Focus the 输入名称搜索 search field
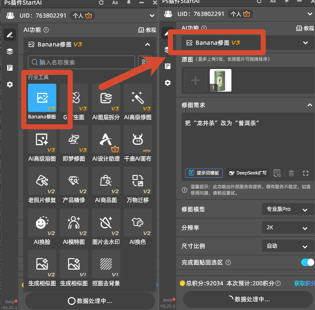Image resolution: width=315 pixels, height=310 pixels. coord(81,62)
